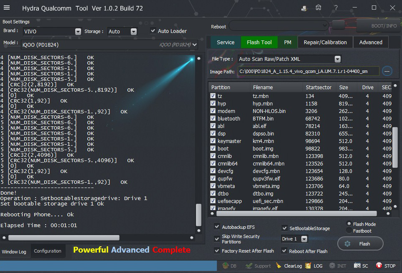Click the browse image path ellipsis button
Viewport: 402px width, 273px height.
point(387,71)
